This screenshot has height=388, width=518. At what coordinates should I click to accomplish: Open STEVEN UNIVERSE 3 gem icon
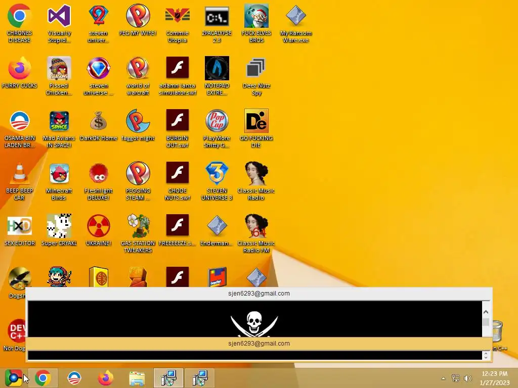click(x=217, y=173)
